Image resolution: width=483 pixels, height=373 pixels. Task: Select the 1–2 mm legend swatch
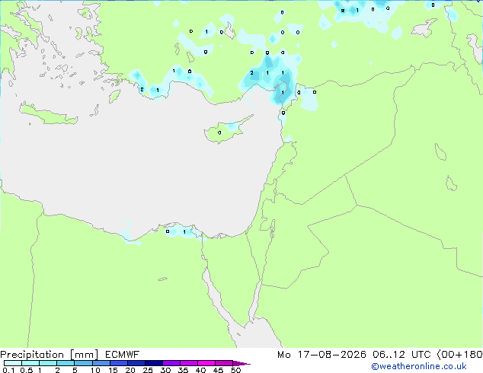tap(48, 363)
